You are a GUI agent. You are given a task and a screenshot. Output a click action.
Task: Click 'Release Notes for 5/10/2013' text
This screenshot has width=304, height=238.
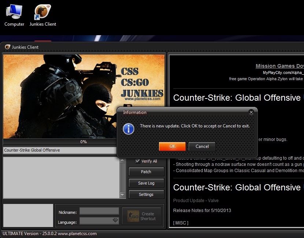[x=202, y=211]
